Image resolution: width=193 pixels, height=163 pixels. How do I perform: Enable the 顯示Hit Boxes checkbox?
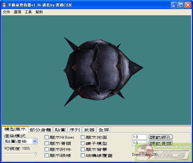coord(47,137)
